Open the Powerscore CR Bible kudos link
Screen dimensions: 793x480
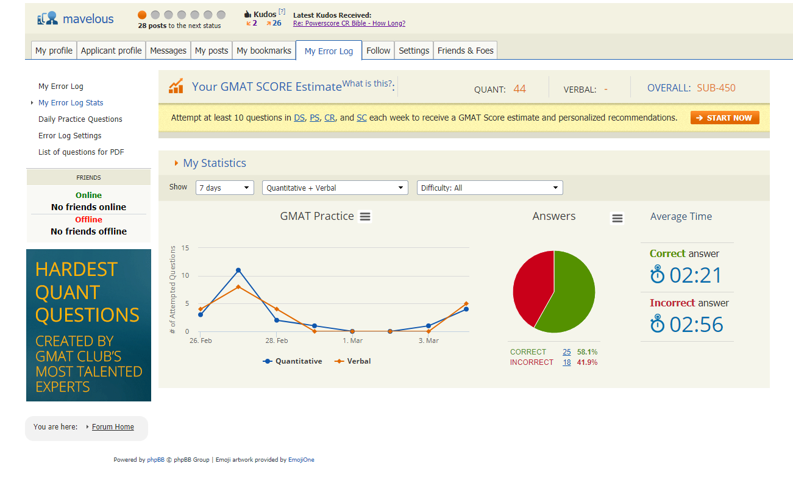pos(349,23)
